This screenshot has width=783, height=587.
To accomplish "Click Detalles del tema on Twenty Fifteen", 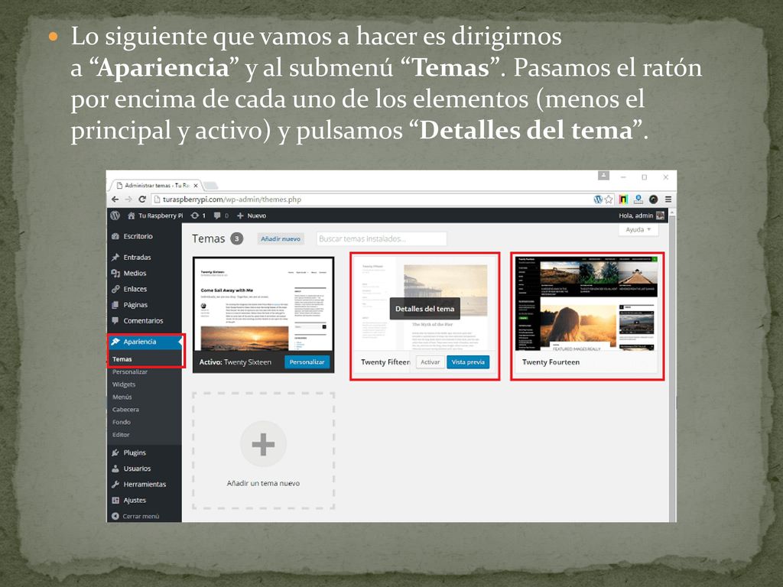I will 425,309.
